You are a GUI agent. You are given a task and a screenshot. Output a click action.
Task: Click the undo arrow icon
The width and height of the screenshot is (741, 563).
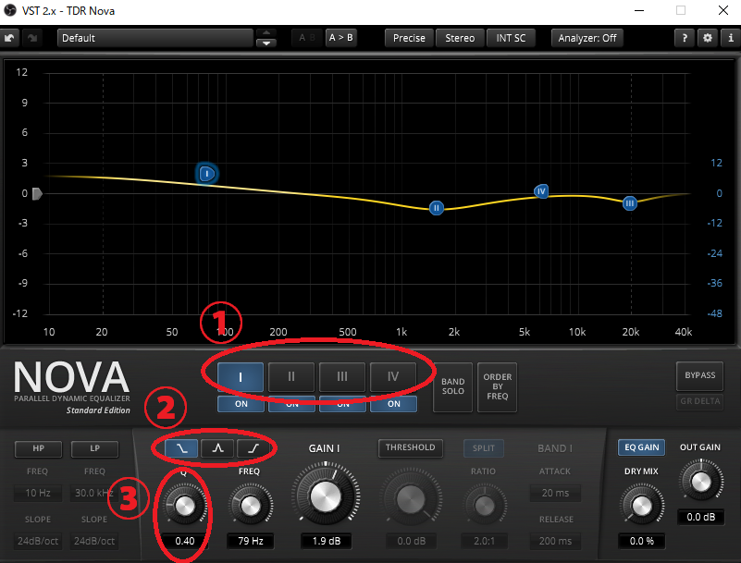(9, 38)
